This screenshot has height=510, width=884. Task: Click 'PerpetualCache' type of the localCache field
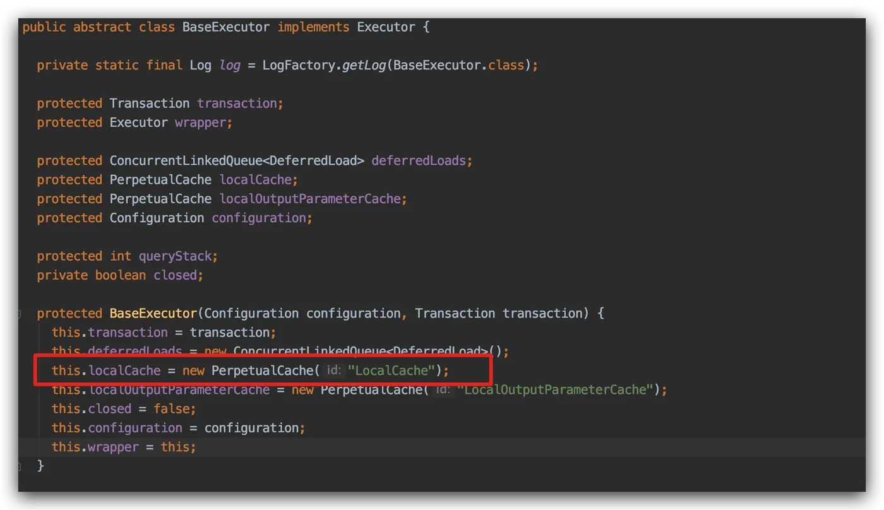[x=160, y=179]
